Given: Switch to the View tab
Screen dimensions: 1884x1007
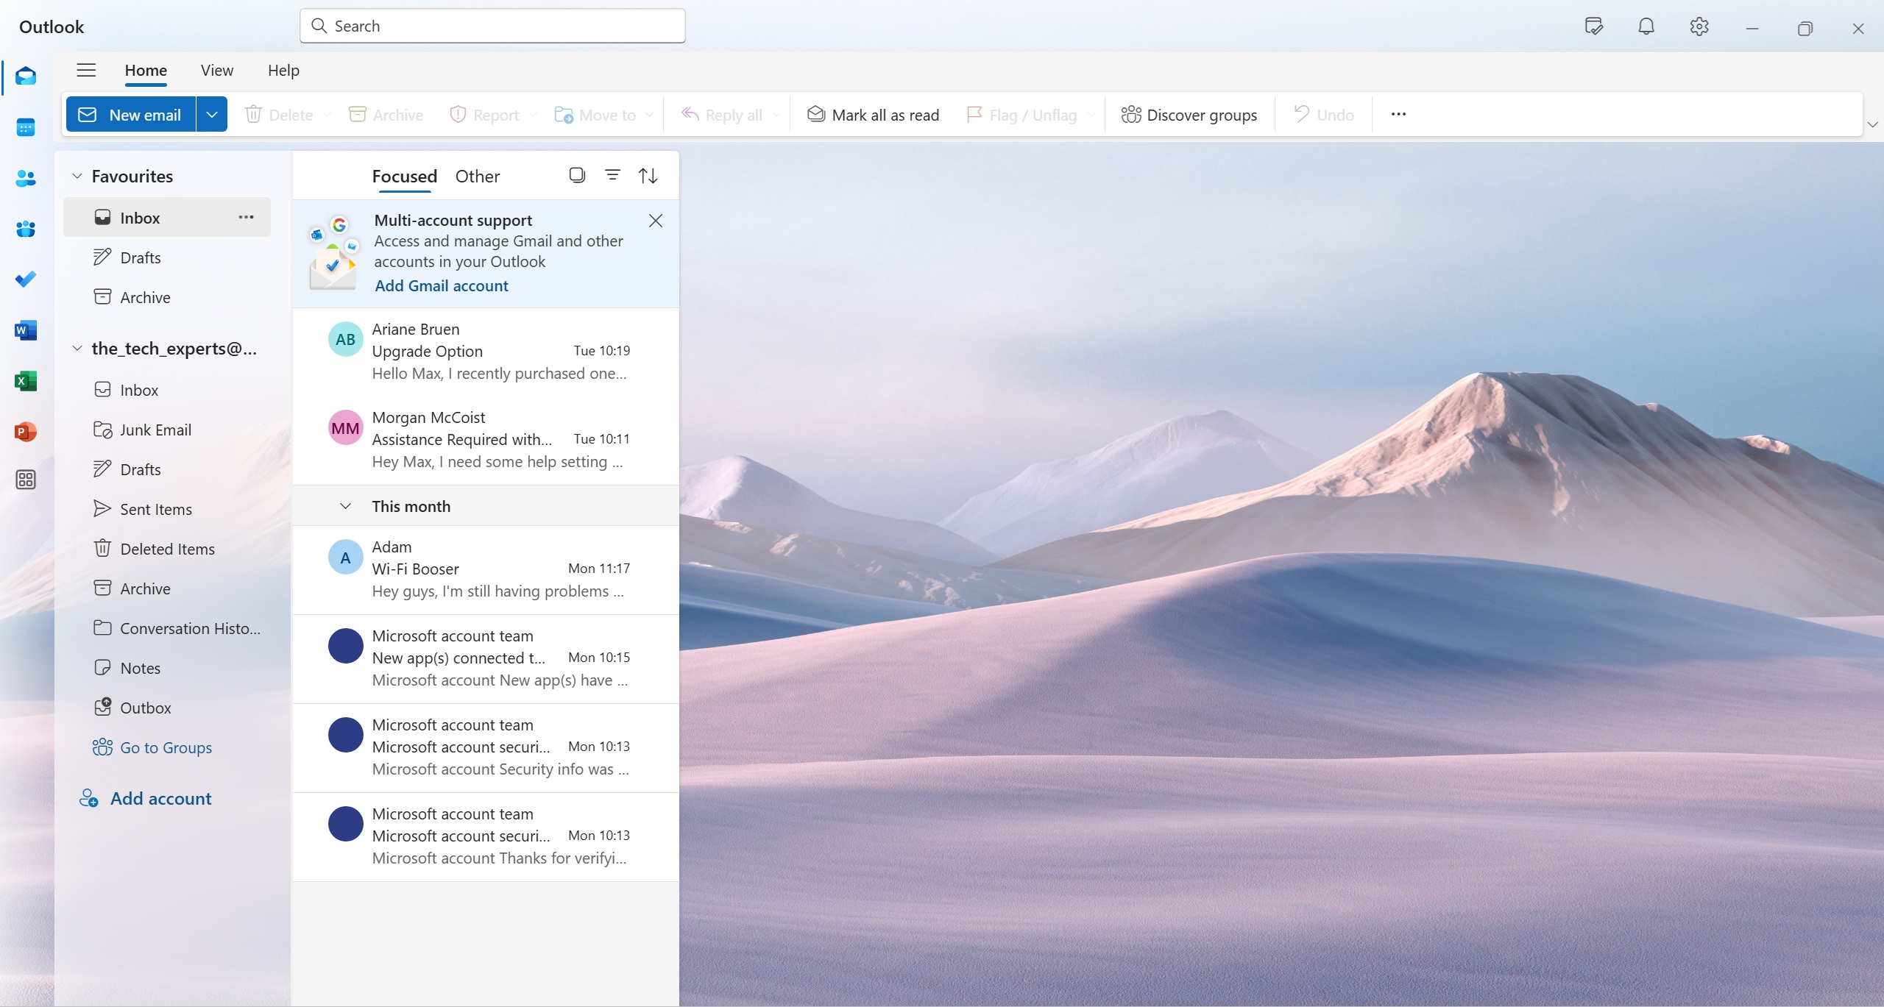Looking at the screenshot, I should [x=216, y=70].
